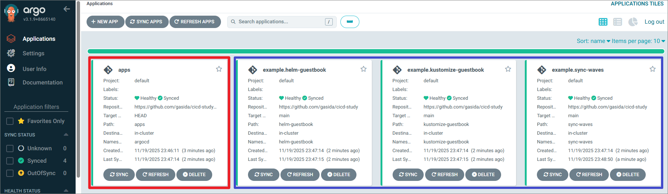Click the User Info person icon

click(11, 68)
